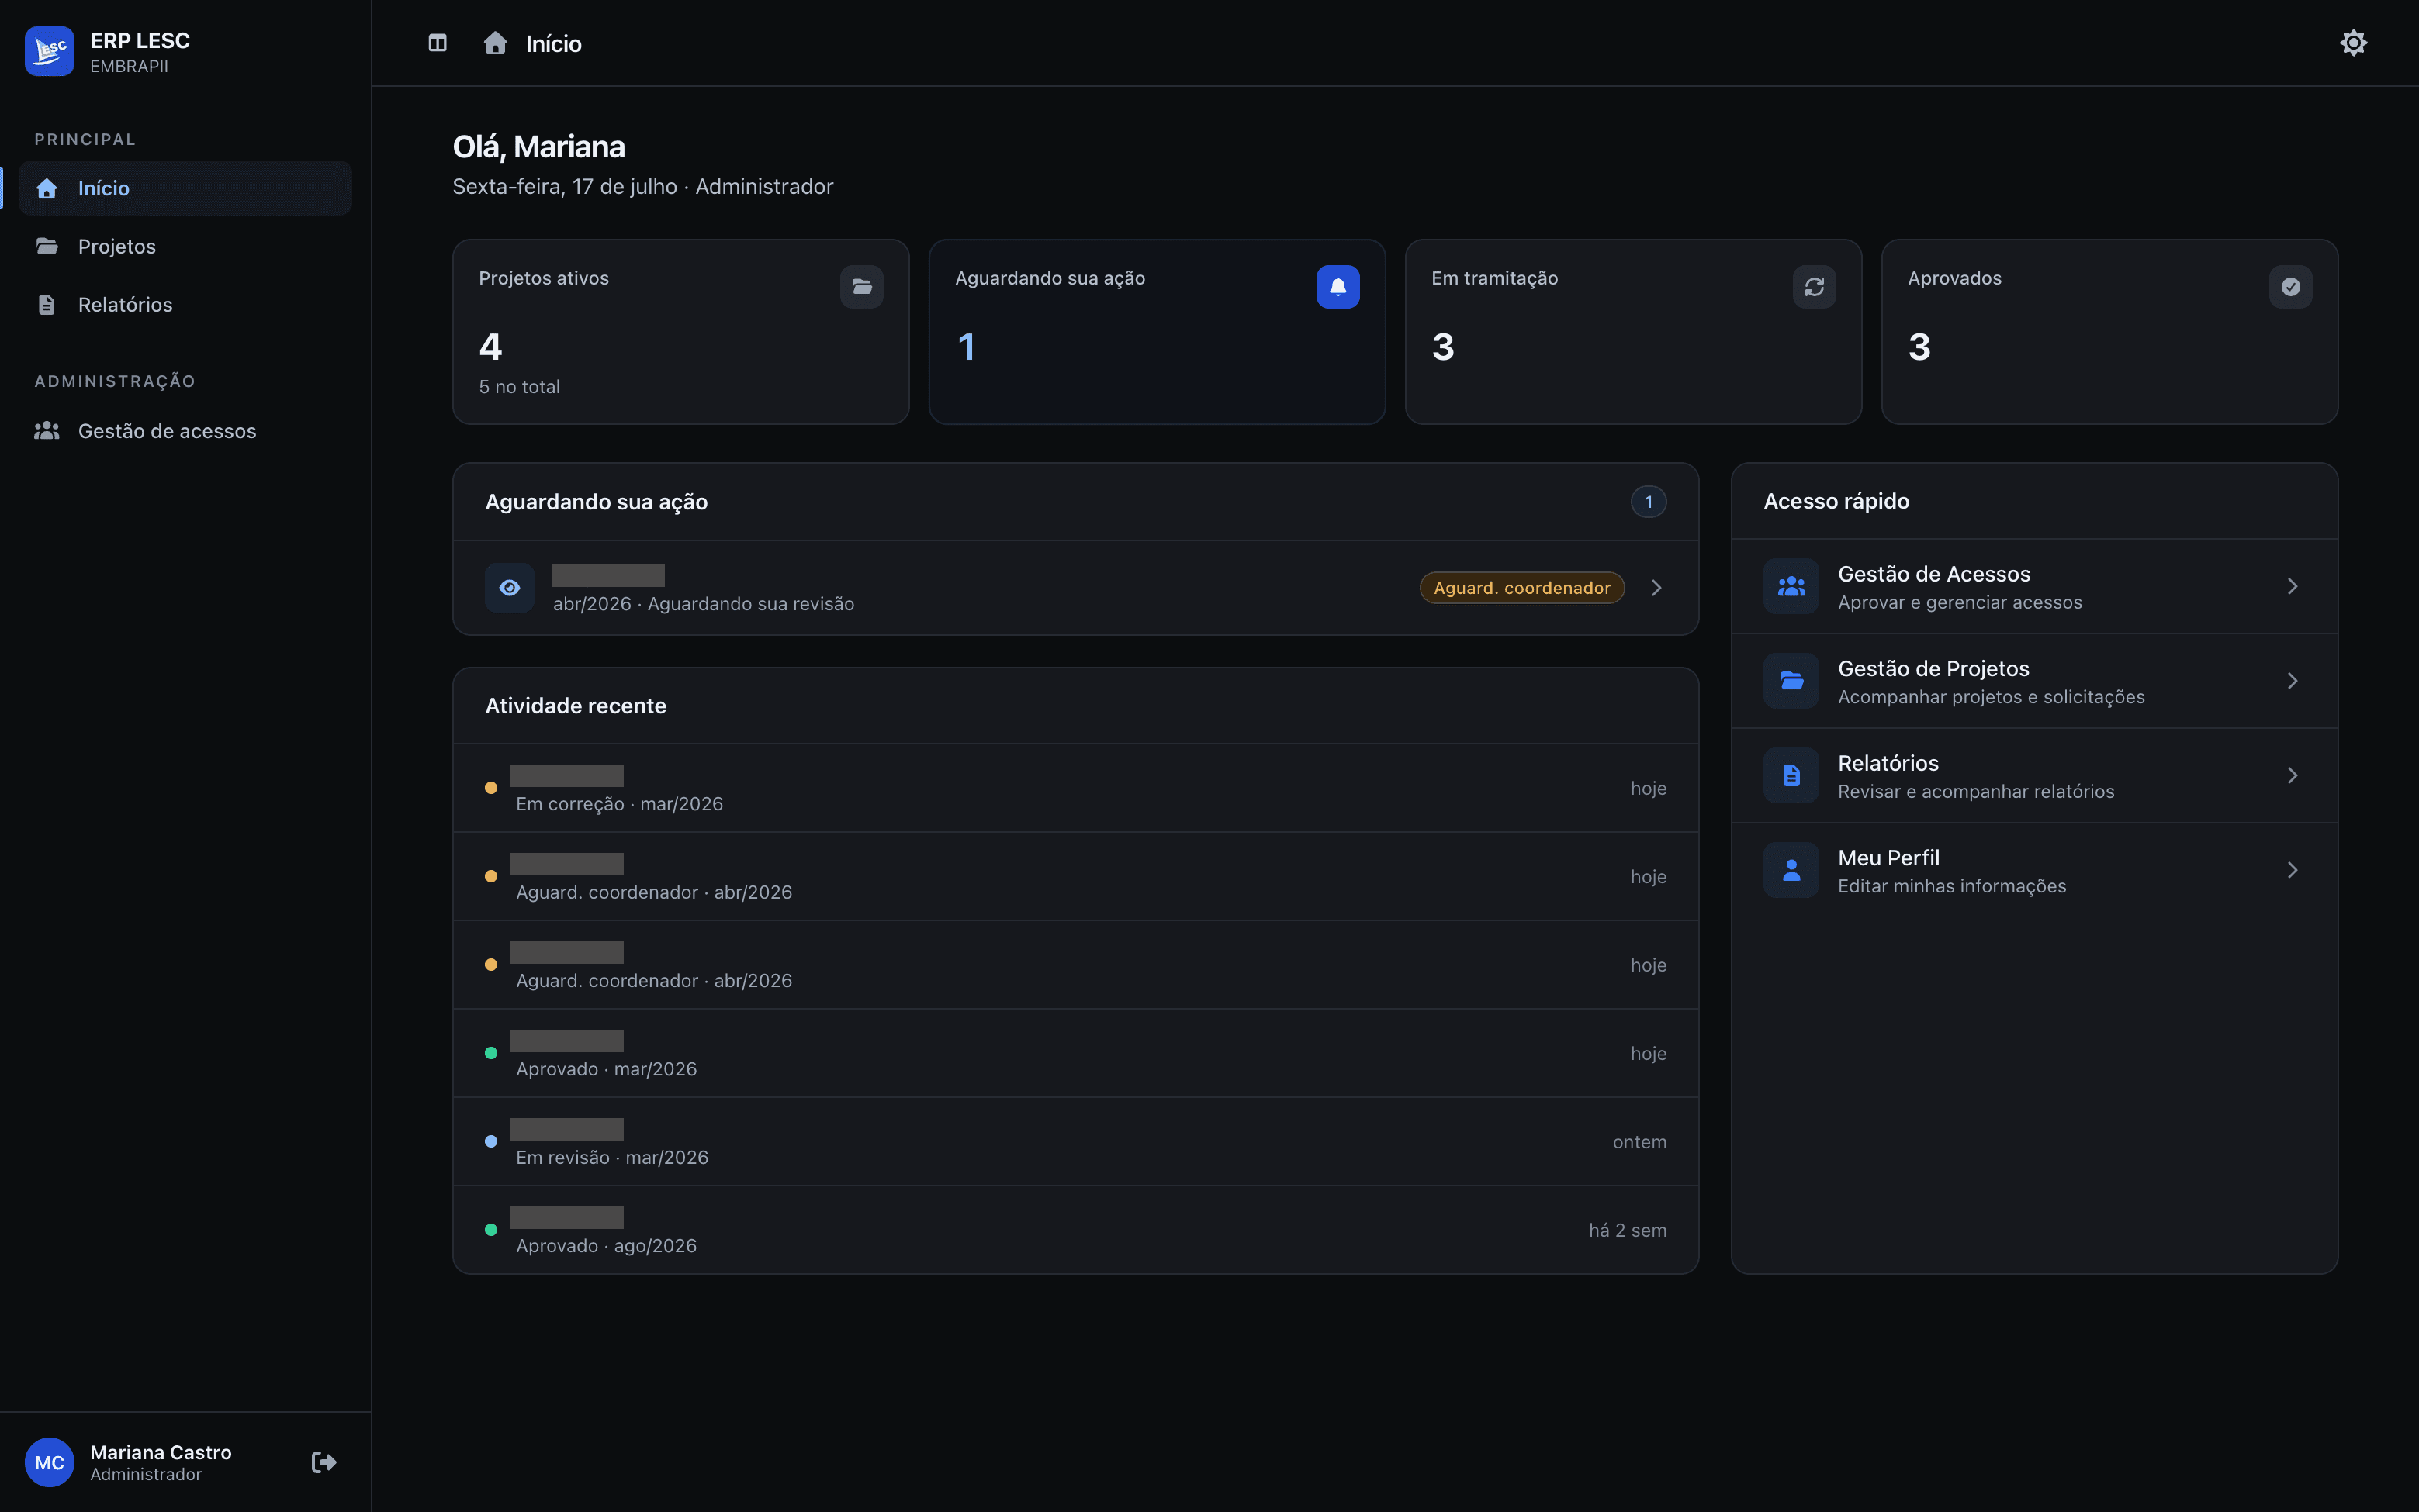Click the count badge in Aguardando sua ação header

[1648, 502]
